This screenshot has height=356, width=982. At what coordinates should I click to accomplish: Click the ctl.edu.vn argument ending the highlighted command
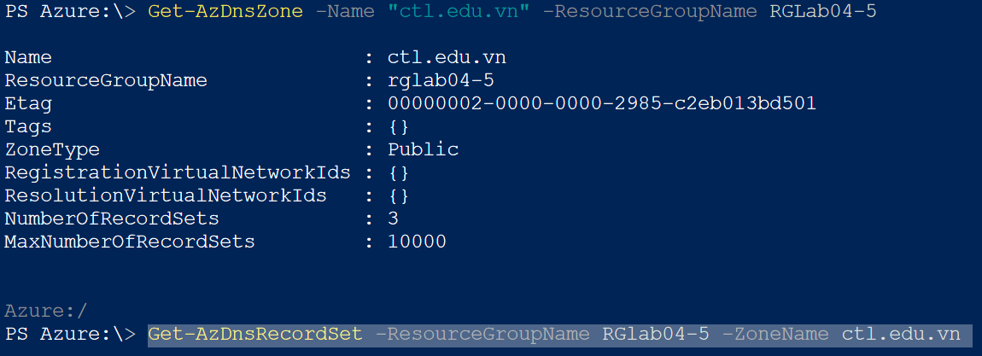coord(901,335)
